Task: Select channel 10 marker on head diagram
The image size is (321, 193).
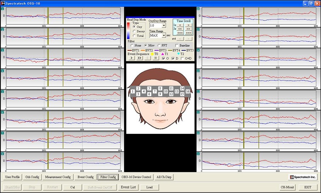Action: pos(166,91)
